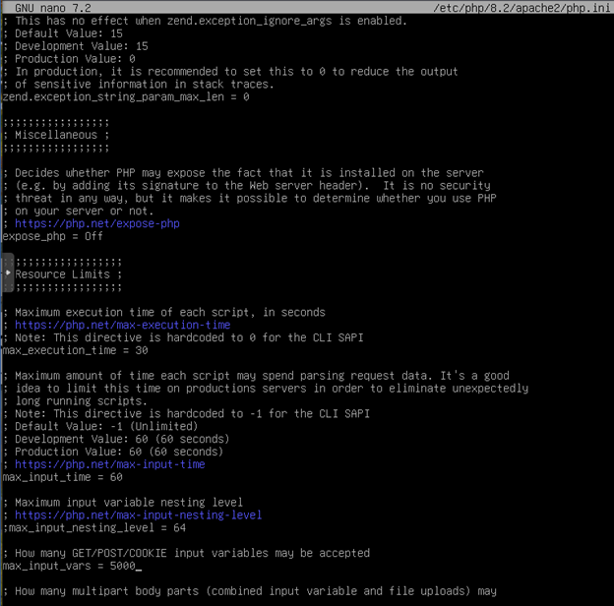Open the php.net/expose-php link
Image resolution: width=614 pixels, height=606 pixels.
tap(96, 223)
